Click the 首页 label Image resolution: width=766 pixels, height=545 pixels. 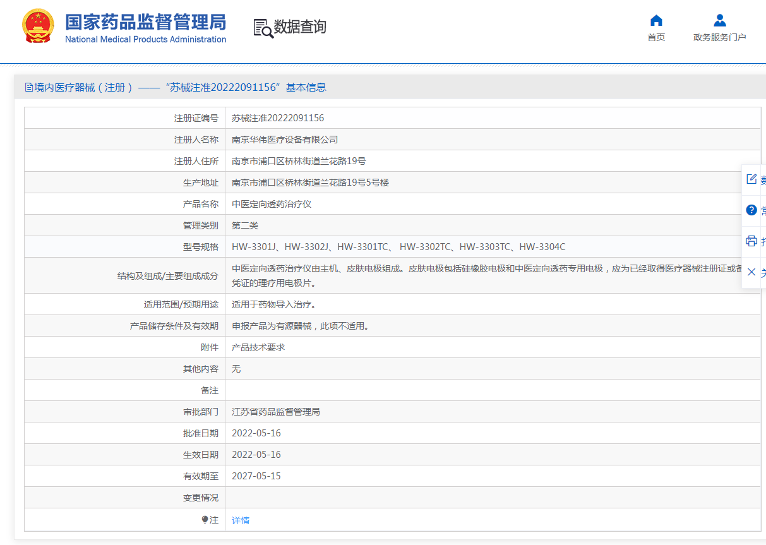[656, 37]
